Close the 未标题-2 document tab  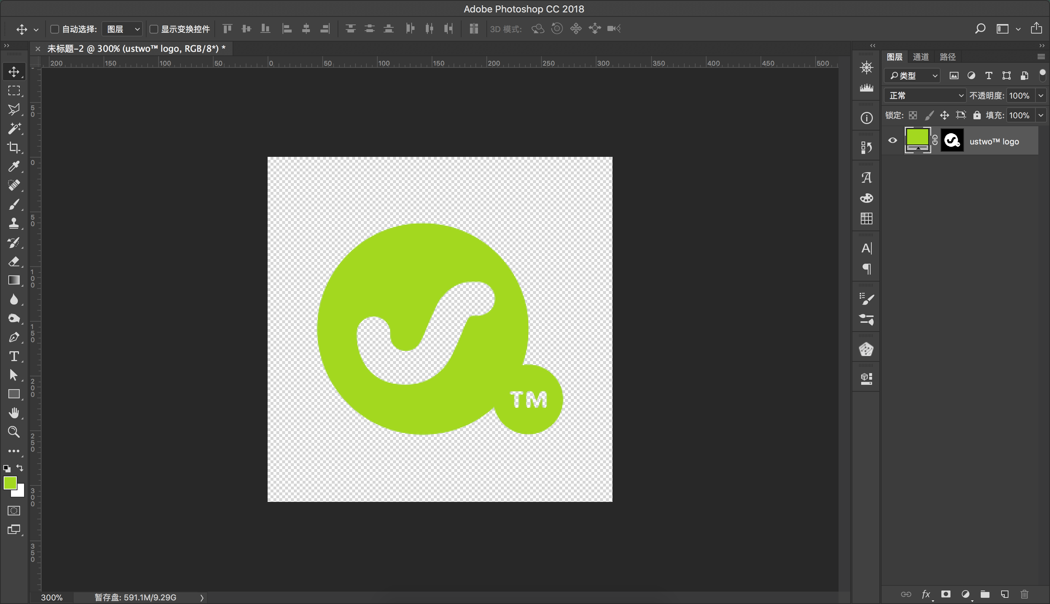click(38, 49)
